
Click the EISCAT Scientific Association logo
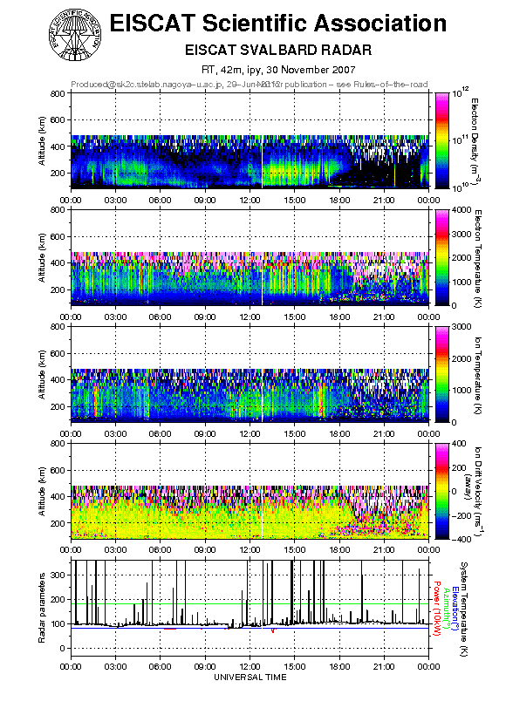[x=75, y=36]
